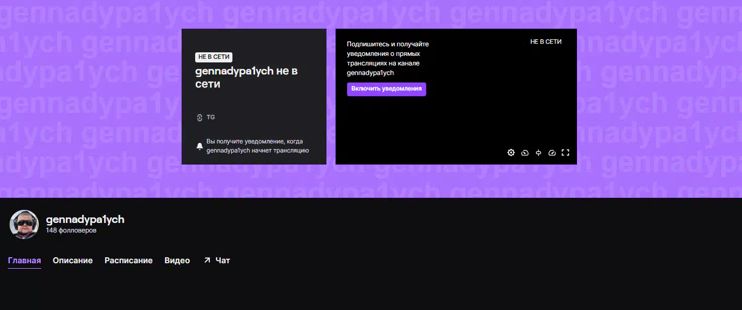
Task: Click the text starting Подпишитесь и получайте
Action: (388, 58)
